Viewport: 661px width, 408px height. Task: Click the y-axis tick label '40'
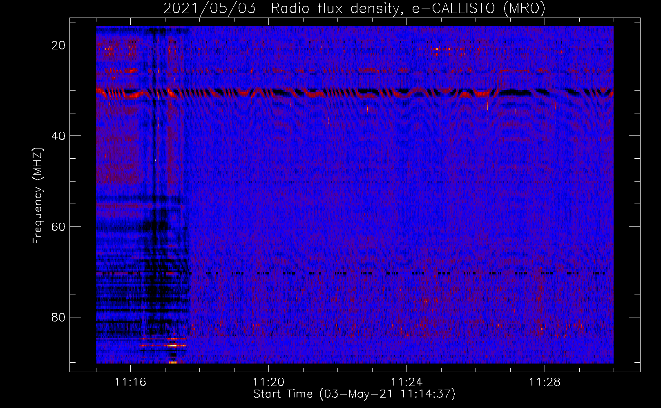pos(58,136)
